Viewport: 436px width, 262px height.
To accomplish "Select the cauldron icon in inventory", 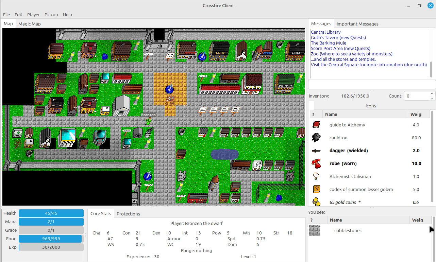I will click(316, 138).
